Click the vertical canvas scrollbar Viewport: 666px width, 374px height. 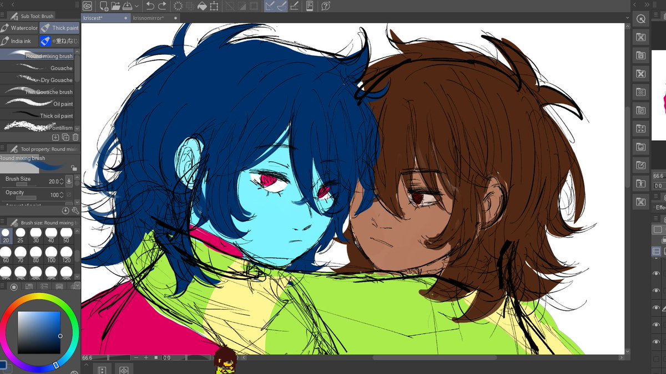(628, 147)
